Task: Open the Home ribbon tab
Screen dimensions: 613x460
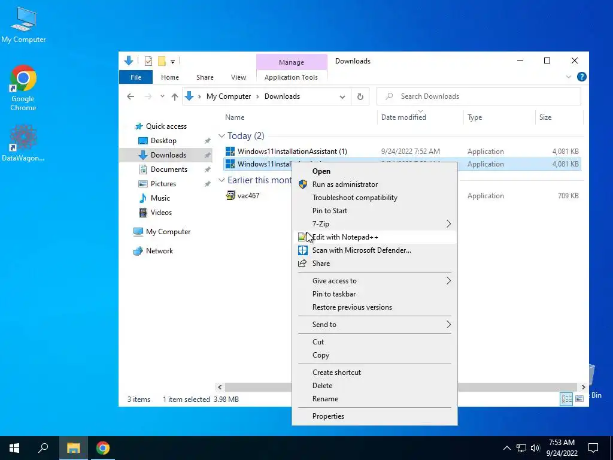Action: (x=169, y=77)
